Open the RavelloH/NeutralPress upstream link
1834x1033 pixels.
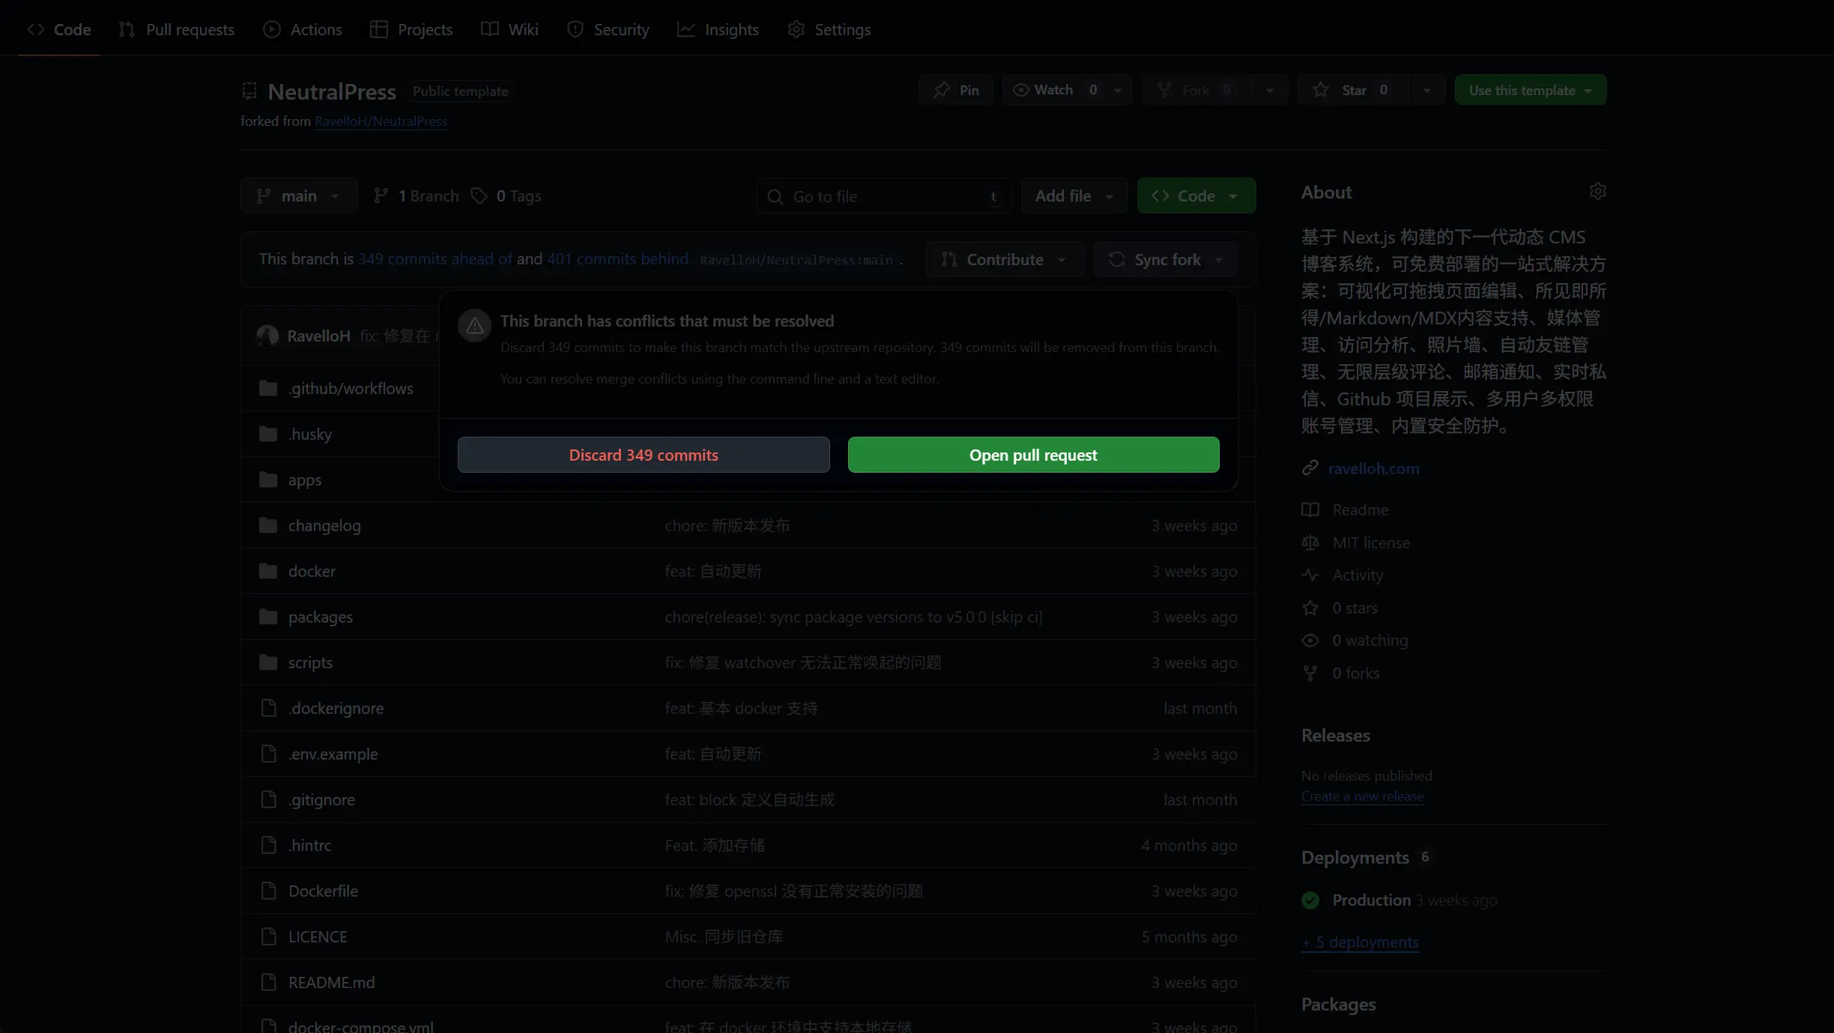[381, 121]
